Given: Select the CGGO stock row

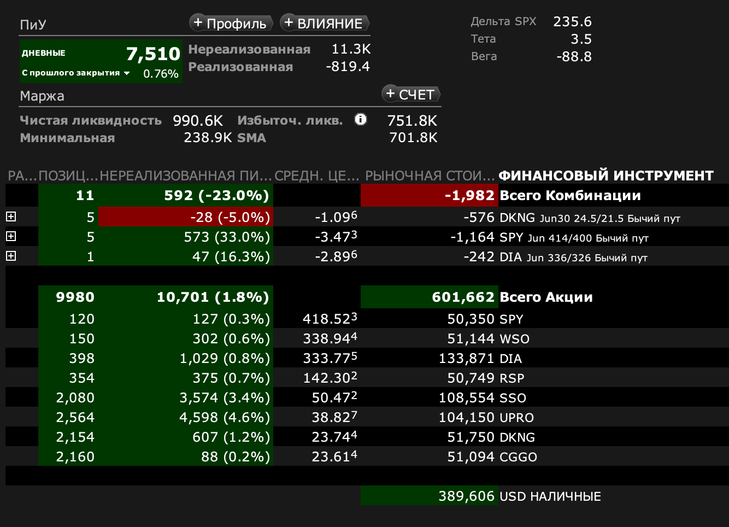Looking at the screenshot, I should pos(367,456).
